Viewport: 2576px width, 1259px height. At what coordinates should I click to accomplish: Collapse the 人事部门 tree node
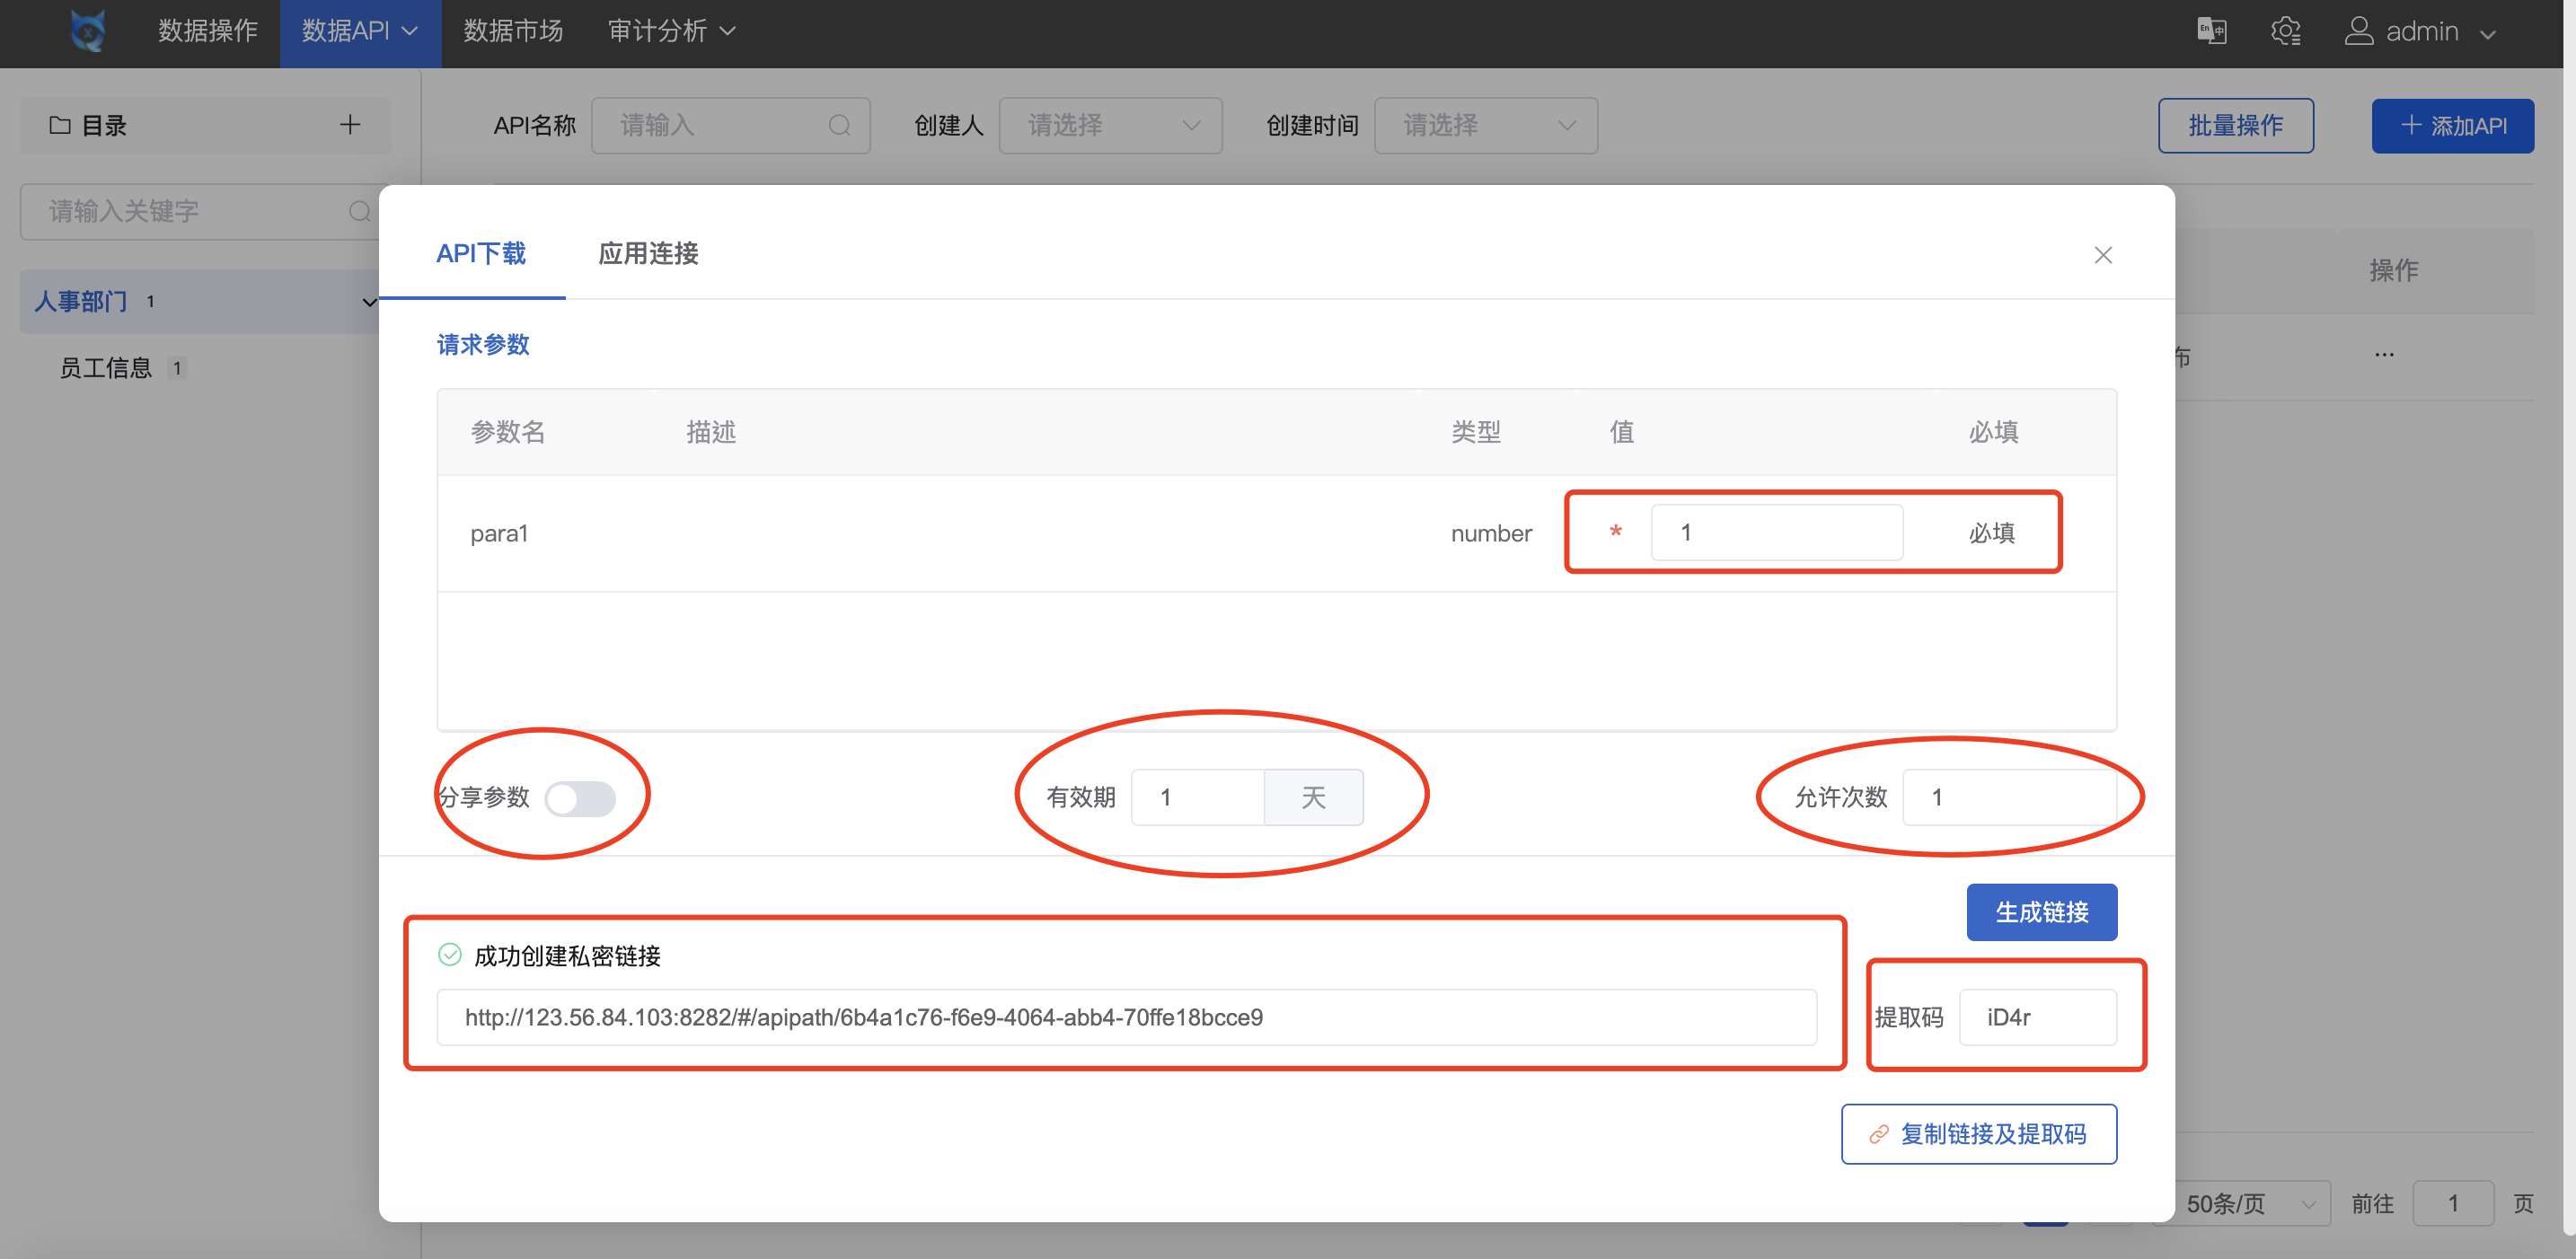pos(369,301)
